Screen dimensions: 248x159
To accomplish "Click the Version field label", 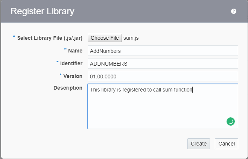I will pyautogui.click(x=73, y=76).
